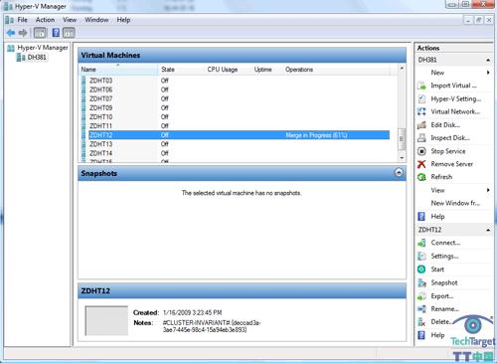Click the ZDHT12 preview thumbnail

[106, 320]
